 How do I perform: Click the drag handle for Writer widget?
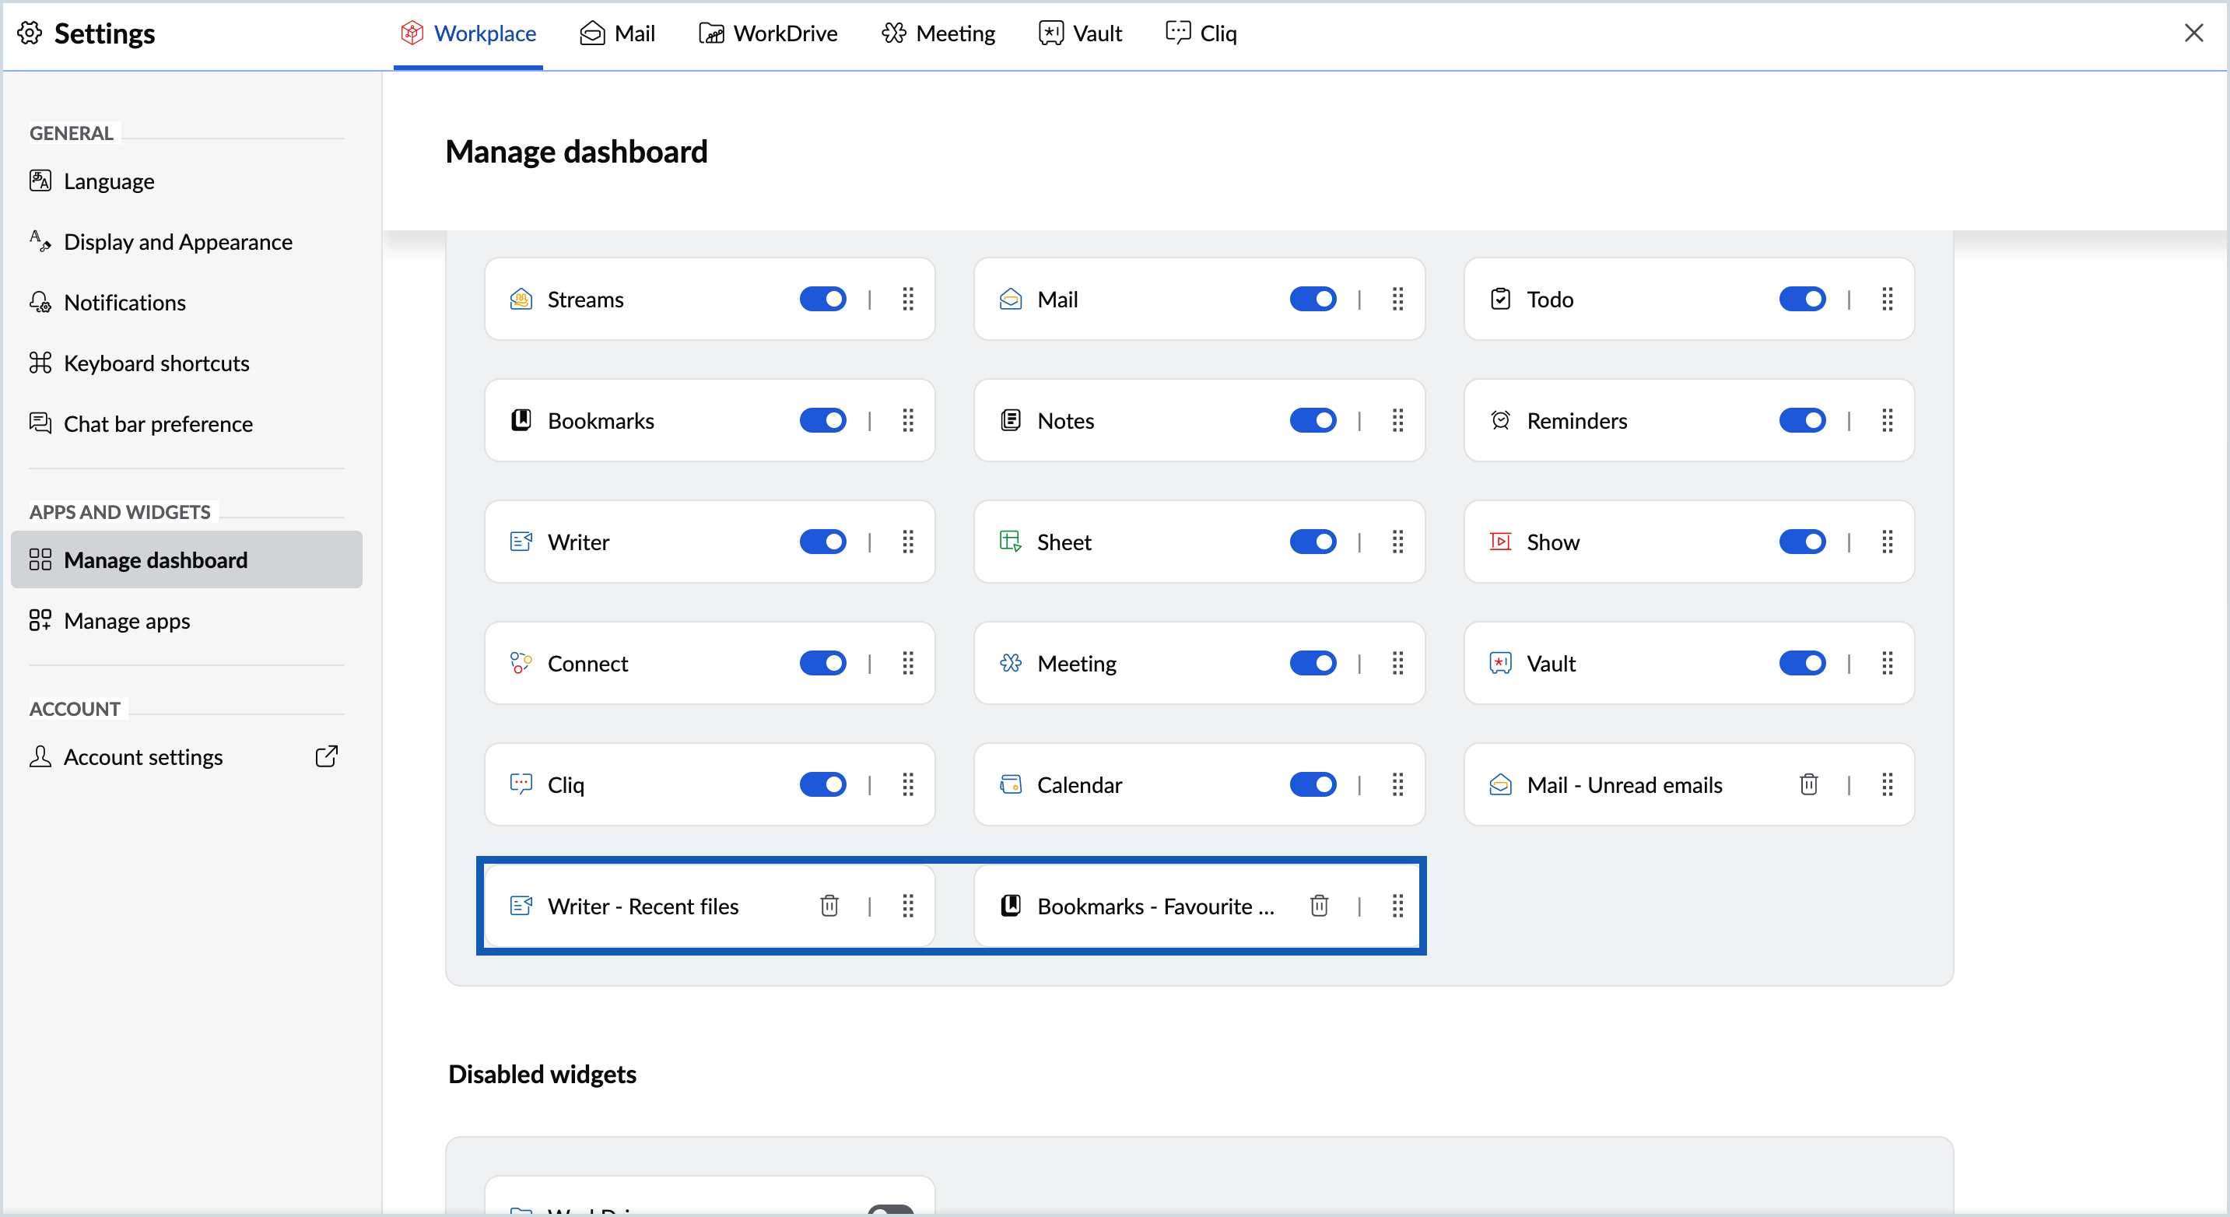(x=908, y=542)
